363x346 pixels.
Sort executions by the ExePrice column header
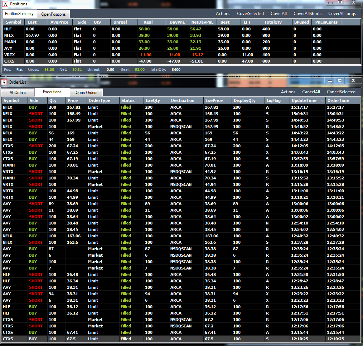pos(214,101)
